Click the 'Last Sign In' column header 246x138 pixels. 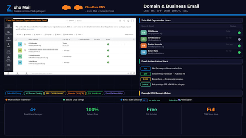click(x=66, y=40)
